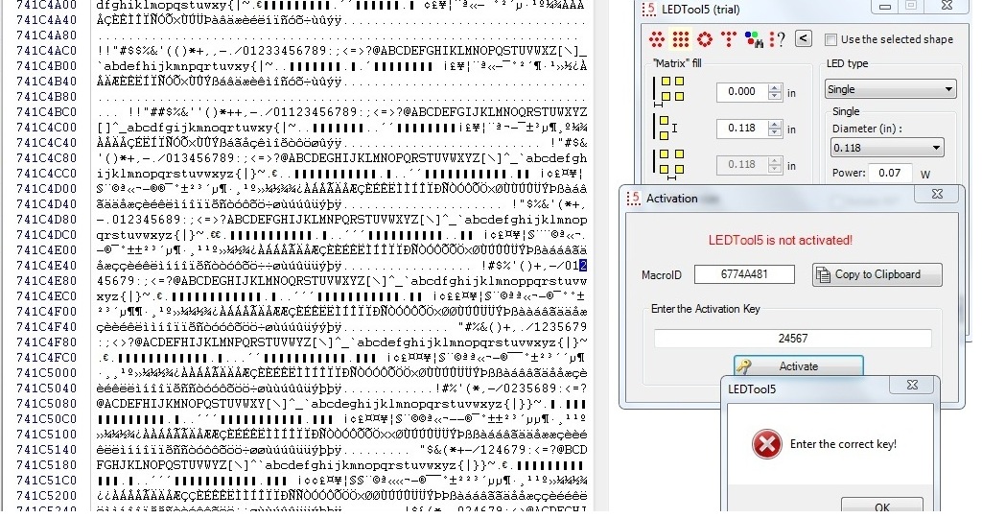Click the greyed-out 0.118 spacing field
The width and height of the screenshot is (982, 518).
coord(743,164)
